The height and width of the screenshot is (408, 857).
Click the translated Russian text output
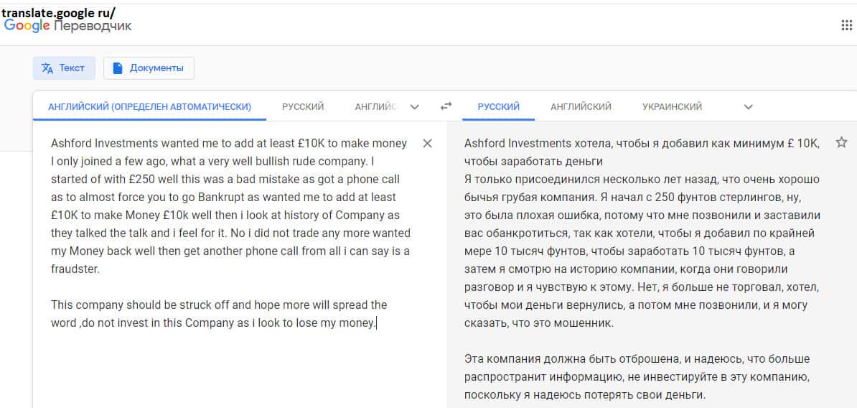click(x=641, y=251)
